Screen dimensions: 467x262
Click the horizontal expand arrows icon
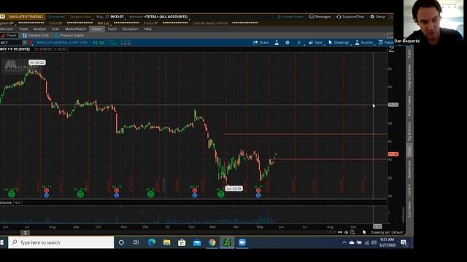tap(340, 232)
